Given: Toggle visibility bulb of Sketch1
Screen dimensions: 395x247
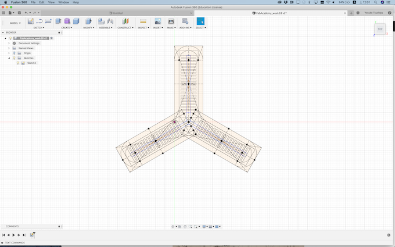Looking at the screenshot, I should coord(17,63).
